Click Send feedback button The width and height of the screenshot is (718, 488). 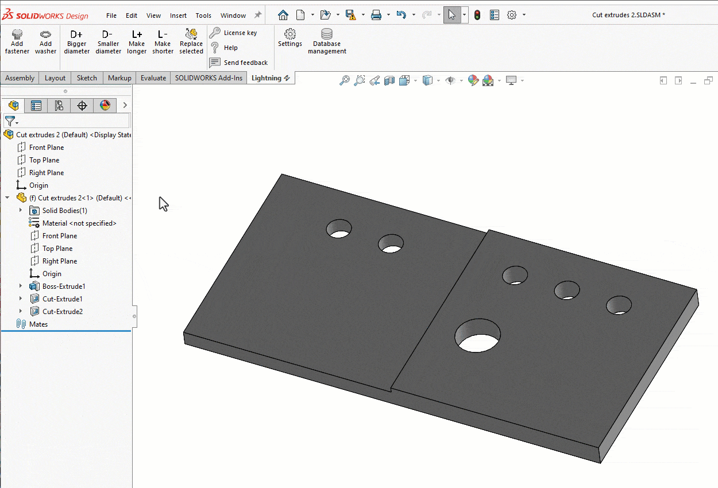point(238,63)
